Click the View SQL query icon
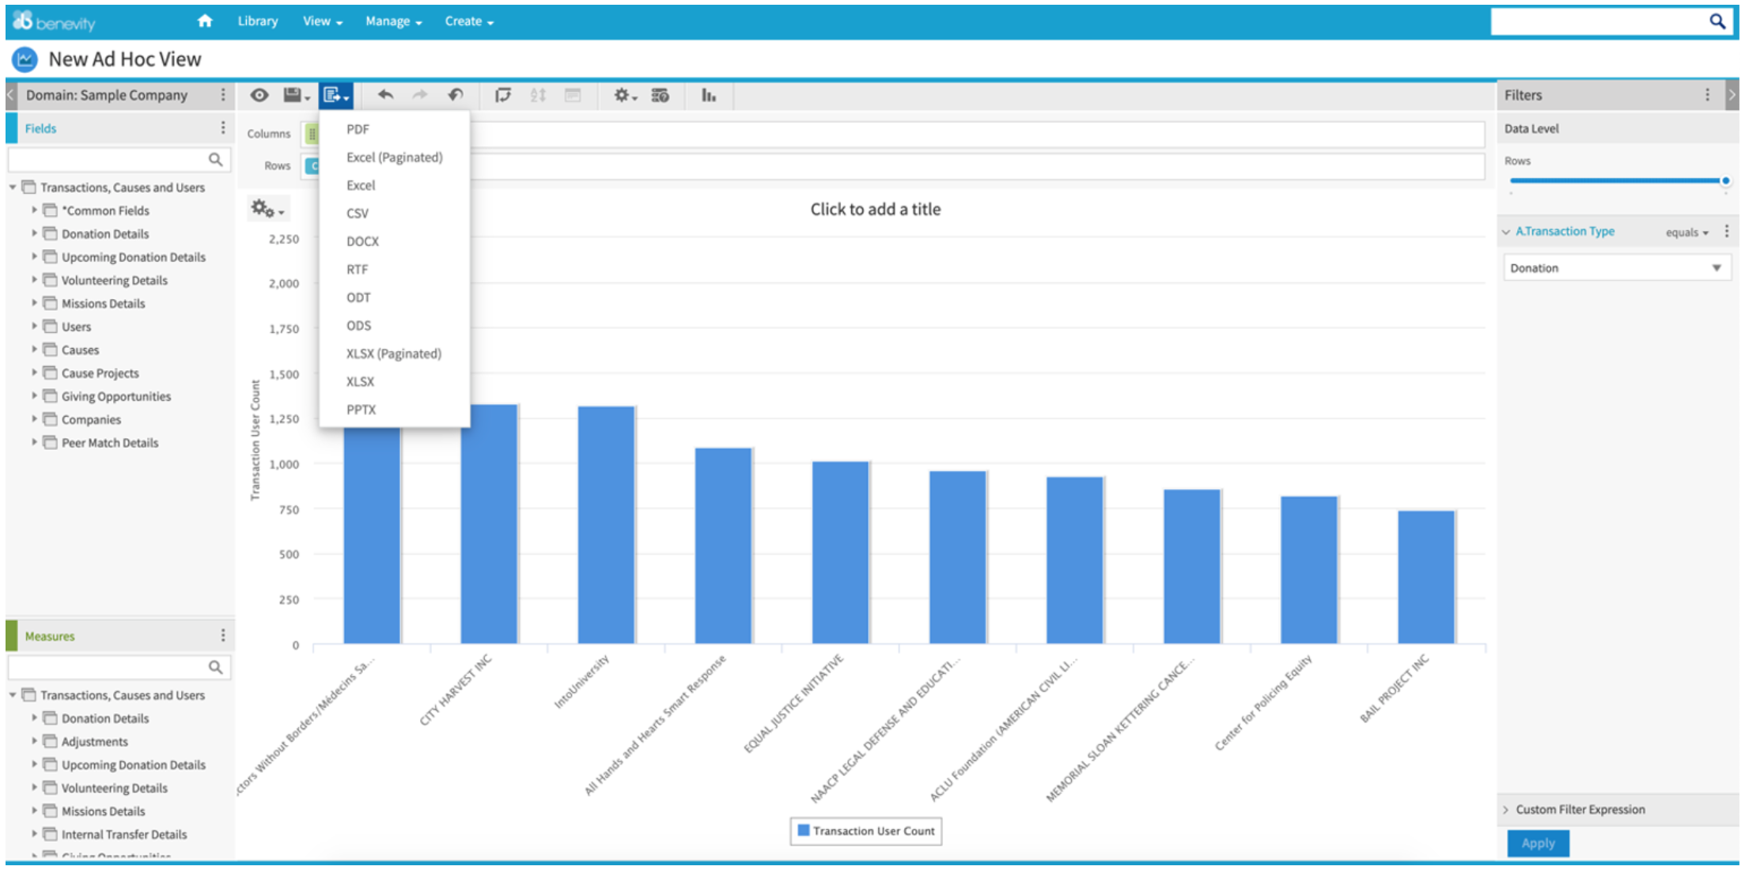Screen dimensions: 1745x870 pos(661,95)
